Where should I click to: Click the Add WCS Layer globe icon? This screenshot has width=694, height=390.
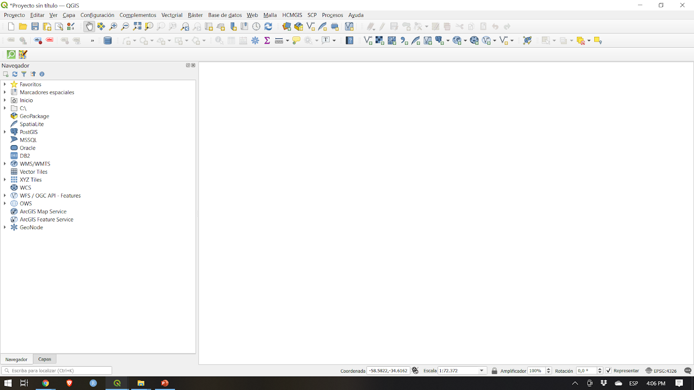(474, 40)
